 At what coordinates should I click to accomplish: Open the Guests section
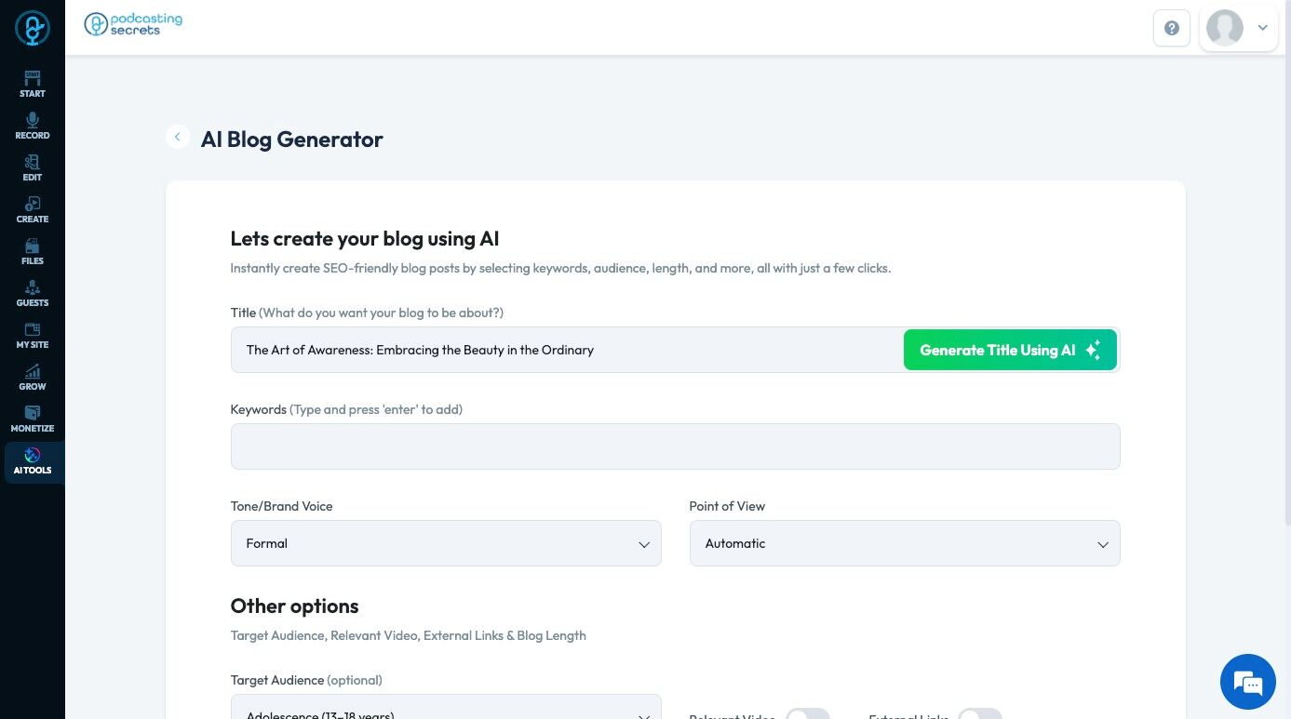point(33,293)
